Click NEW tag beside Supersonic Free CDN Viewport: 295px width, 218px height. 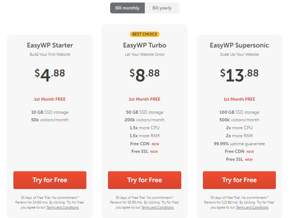(x=250, y=152)
